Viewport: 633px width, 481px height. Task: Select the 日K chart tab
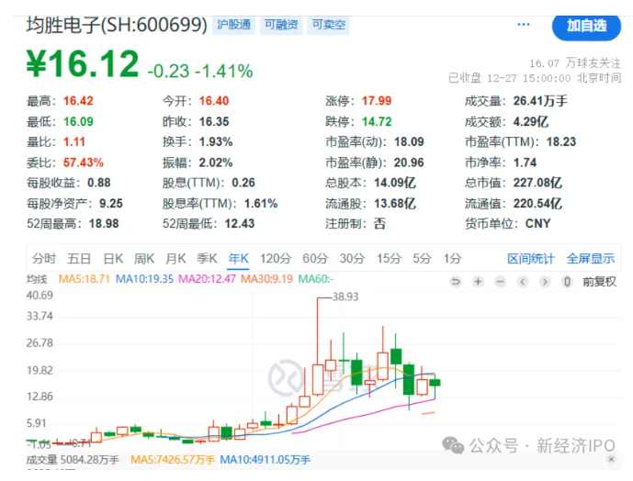[113, 258]
